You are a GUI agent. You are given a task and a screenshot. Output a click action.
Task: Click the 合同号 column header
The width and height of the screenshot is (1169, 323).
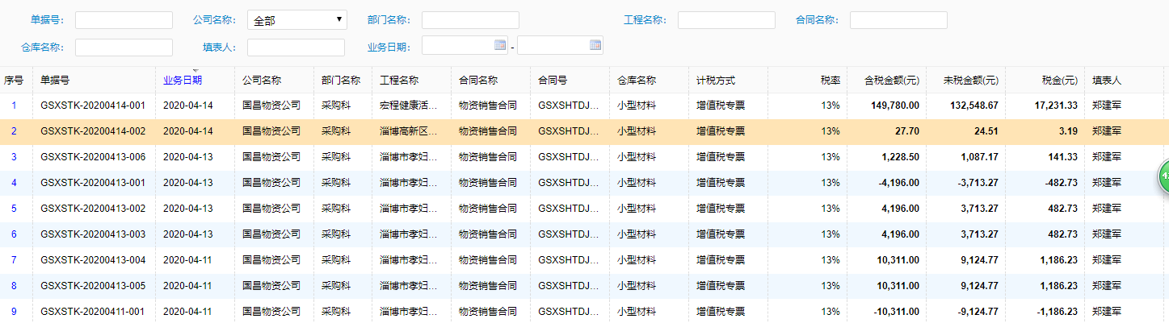[553, 81]
